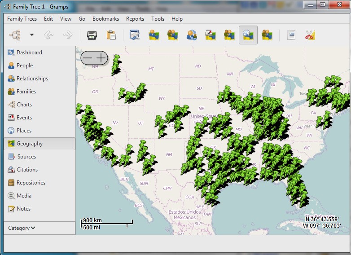Zoom out of the map
Image resolution: width=351 pixels, height=255 pixels.
tap(88, 58)
